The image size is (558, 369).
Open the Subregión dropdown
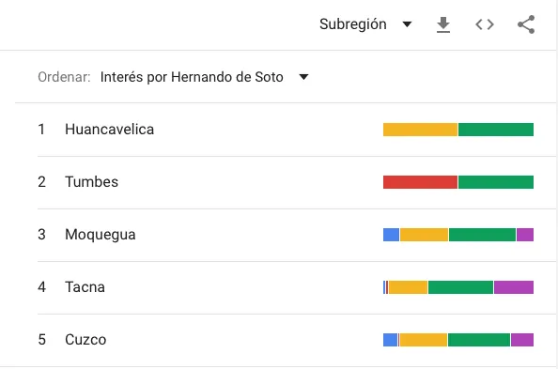click(365, 24)
